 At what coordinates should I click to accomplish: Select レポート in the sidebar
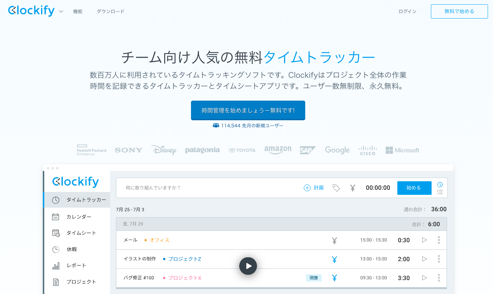click(77, 265)
